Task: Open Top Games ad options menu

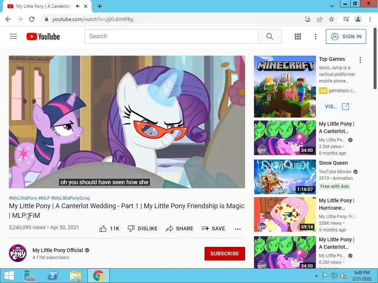Action: point(360,60)
